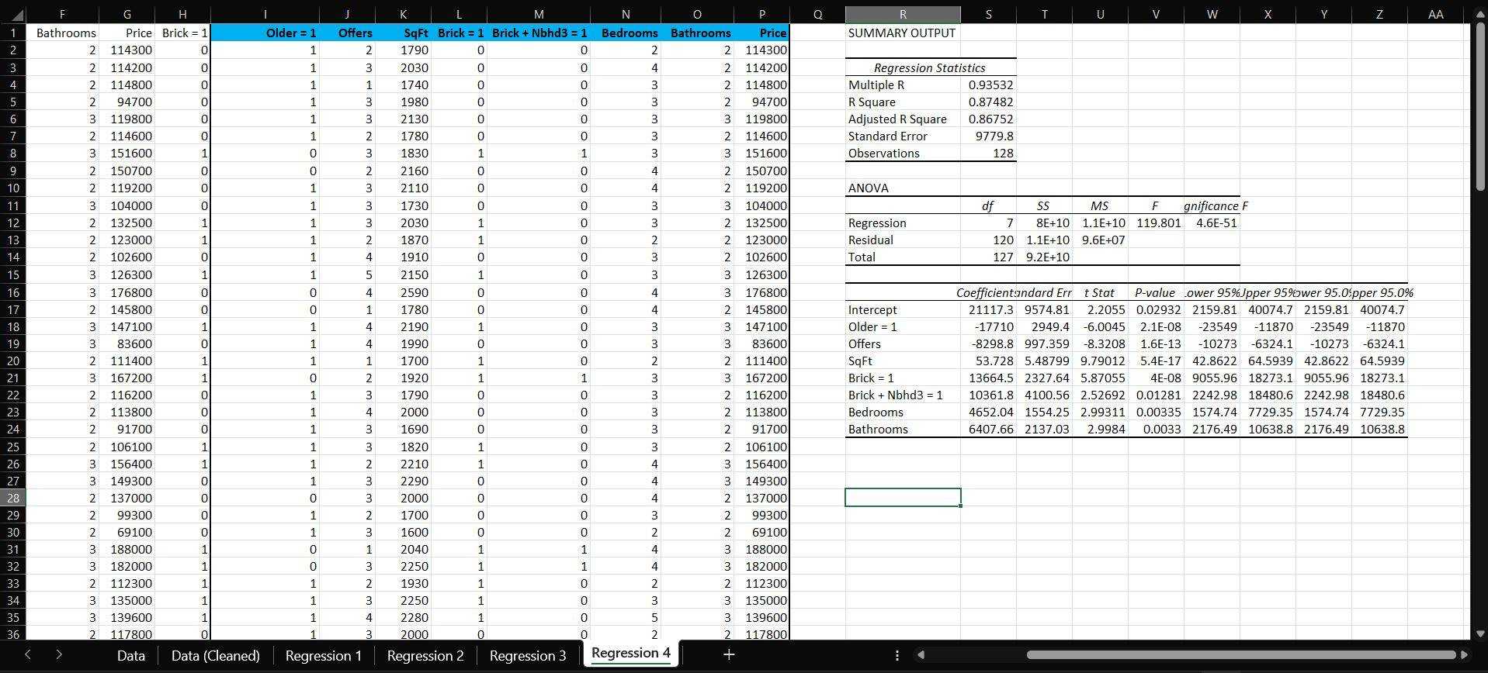The image size is (1488, 673).
Task: Select Significance F value 4.6E-51
Action: [x=1212, y=223]
